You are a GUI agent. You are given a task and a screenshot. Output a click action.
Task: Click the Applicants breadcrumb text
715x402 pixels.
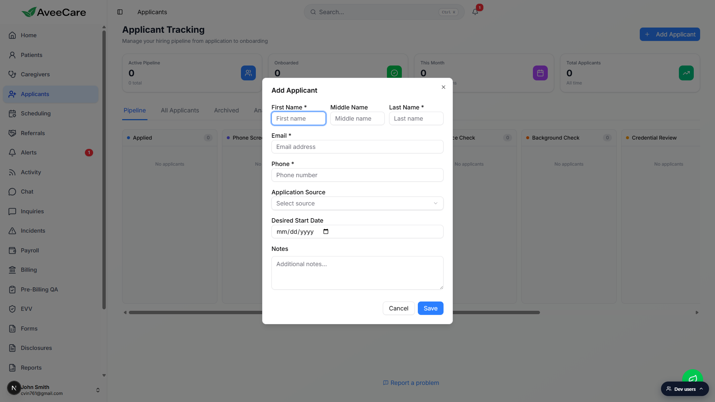[x=152, y=12]
